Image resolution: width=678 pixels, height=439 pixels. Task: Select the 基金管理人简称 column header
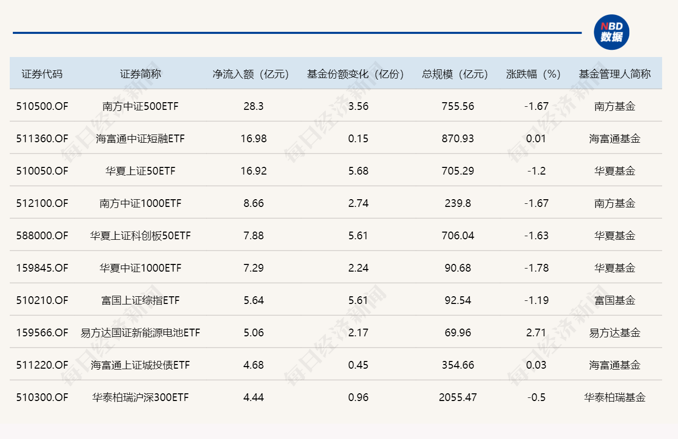614,74
